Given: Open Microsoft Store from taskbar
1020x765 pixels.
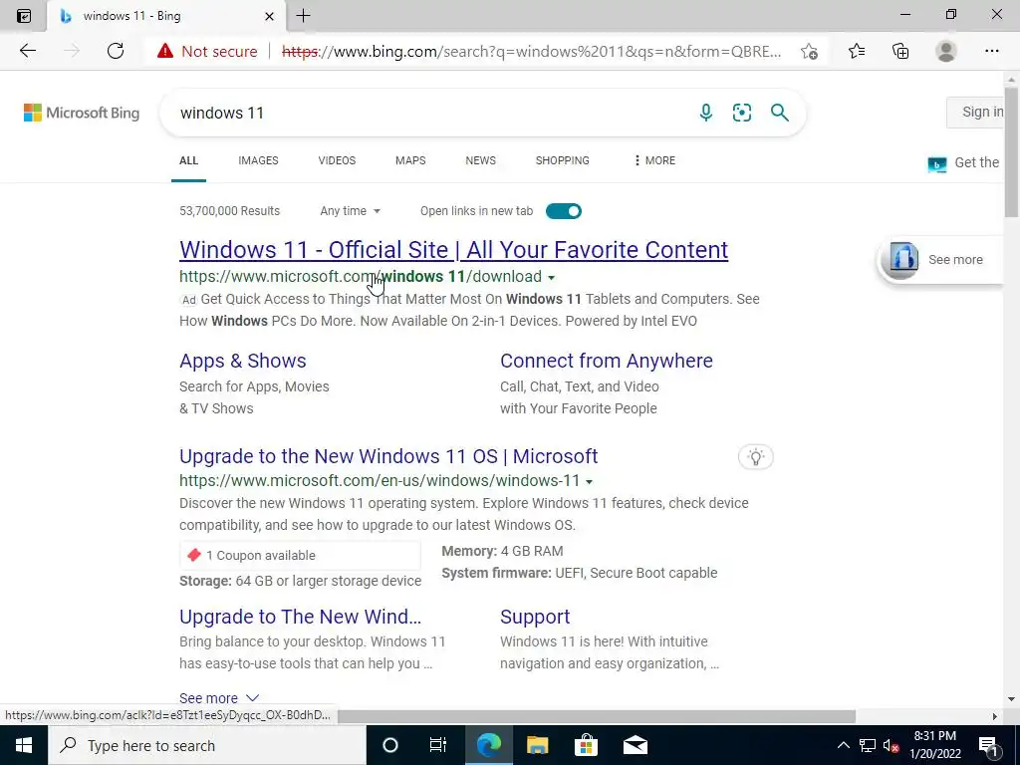Looking at the screenshot, I should tap(586, 745).
